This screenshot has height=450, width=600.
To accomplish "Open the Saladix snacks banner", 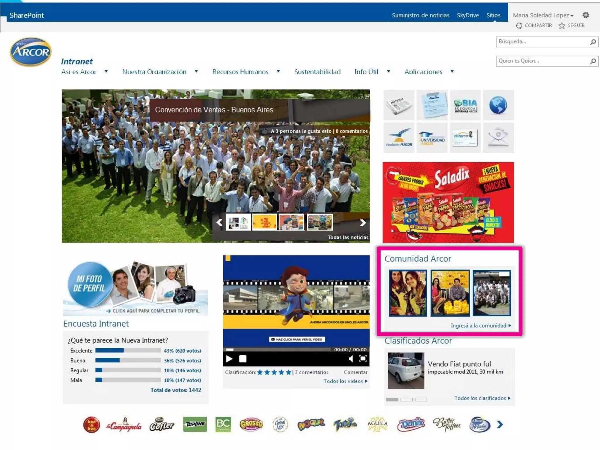I will click(448, 202).
